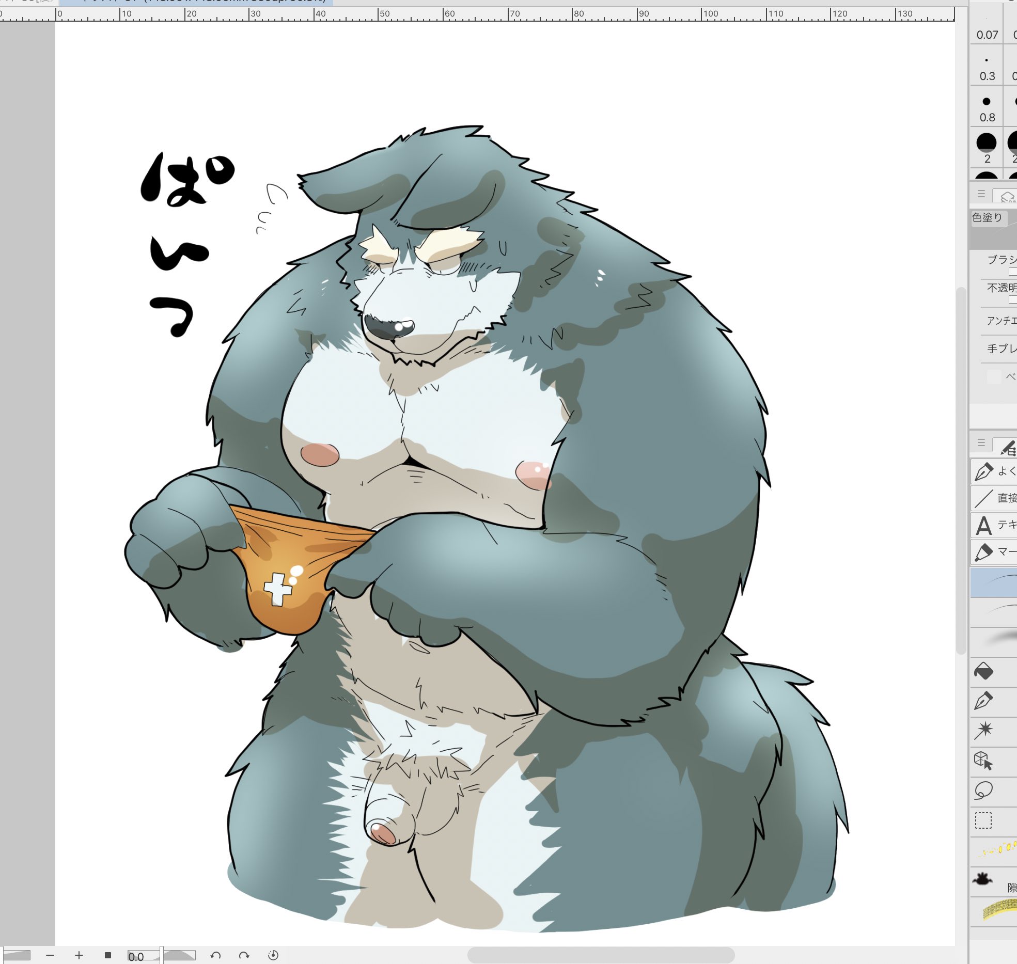The height and width of the screenshot is (964, 1017).
Task: Open the tool property panel hamburger menu
Action: (981, 194)
